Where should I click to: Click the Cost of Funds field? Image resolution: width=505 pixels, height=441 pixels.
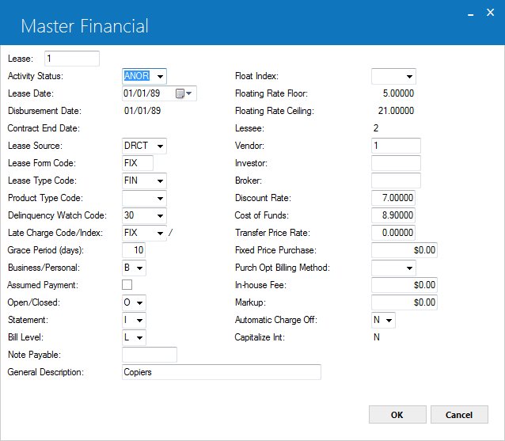[393, 215]
